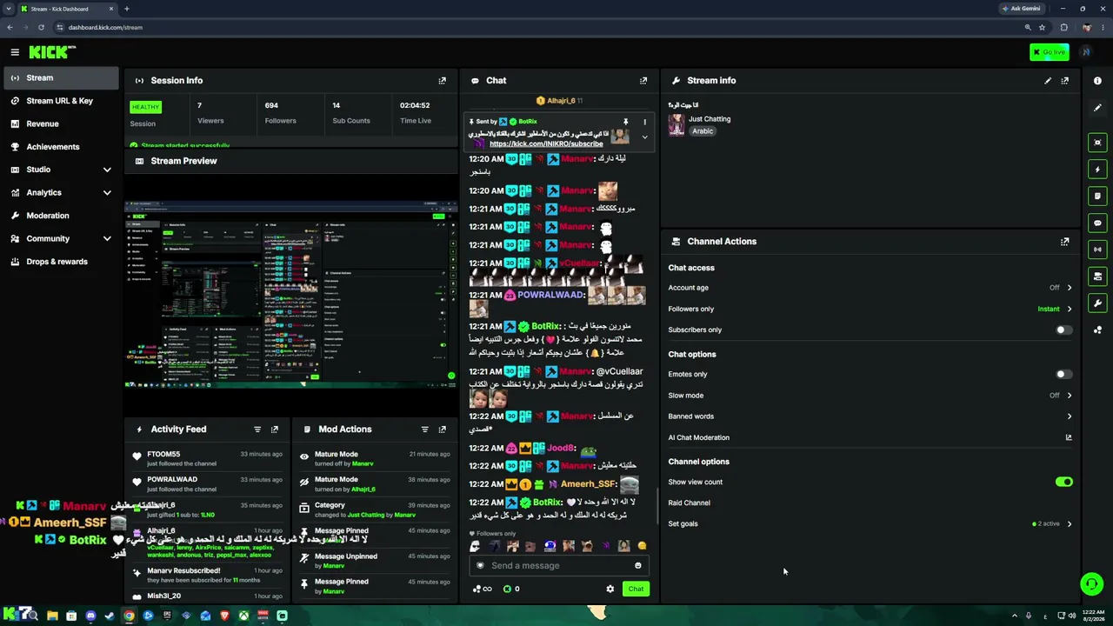The image size is (1113, 626).
Task: Open Drops & rewards page
Action: pyautogui.click(x=59, y=262)
